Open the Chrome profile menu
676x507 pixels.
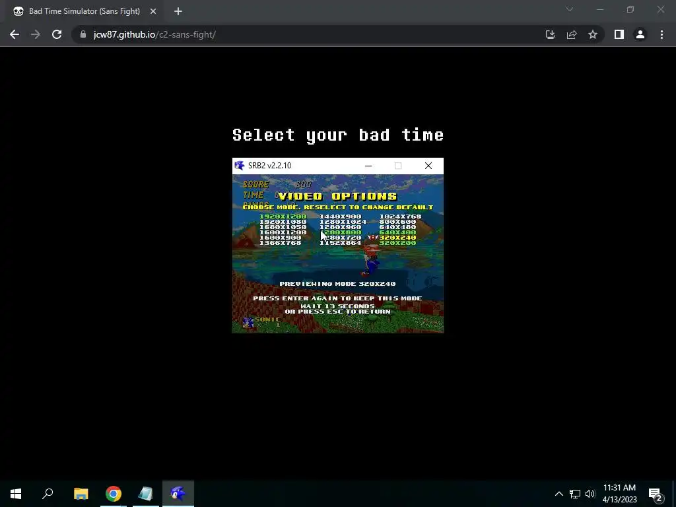tap(640, 34)
